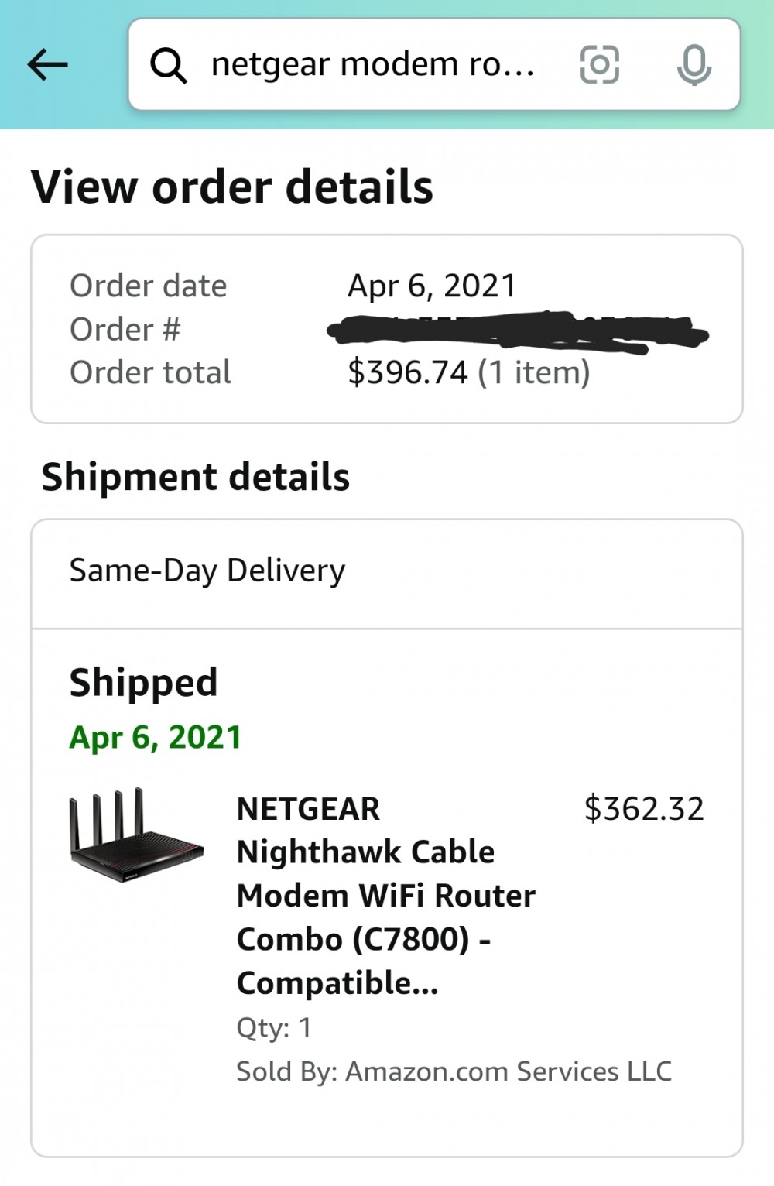
Task: Click the green Apr 6, 2021 shipped date
Action: [x=156, y=737]
